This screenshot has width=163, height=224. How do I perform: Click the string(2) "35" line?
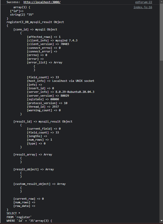[22, 15]
